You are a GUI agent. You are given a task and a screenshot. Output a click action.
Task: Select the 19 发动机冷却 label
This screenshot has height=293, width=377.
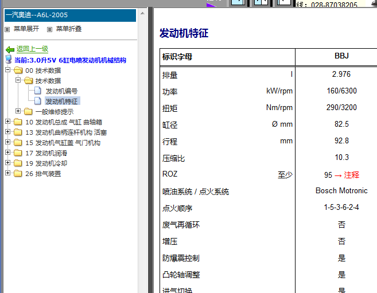coord(46,163)
